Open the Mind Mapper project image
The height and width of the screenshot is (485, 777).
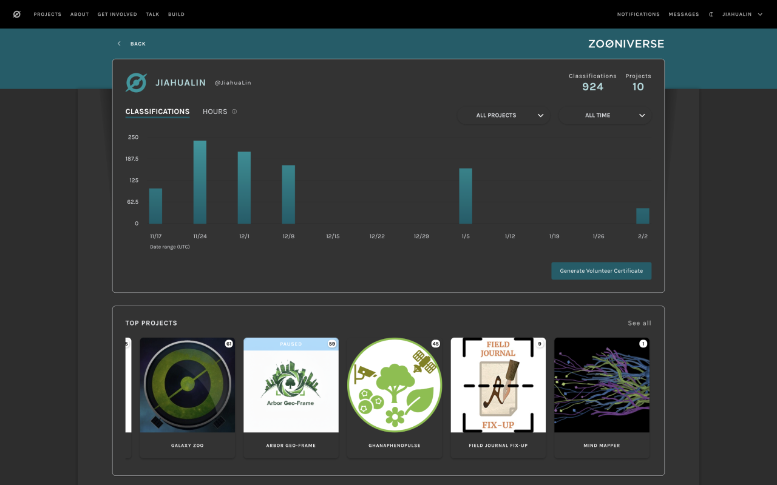point(602,385)
